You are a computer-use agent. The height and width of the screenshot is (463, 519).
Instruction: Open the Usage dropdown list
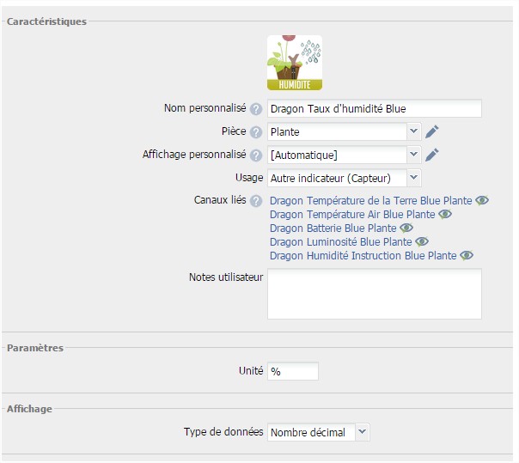(344, 178)
